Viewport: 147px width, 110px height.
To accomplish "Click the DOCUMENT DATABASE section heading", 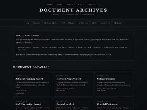I will (31, 67).
